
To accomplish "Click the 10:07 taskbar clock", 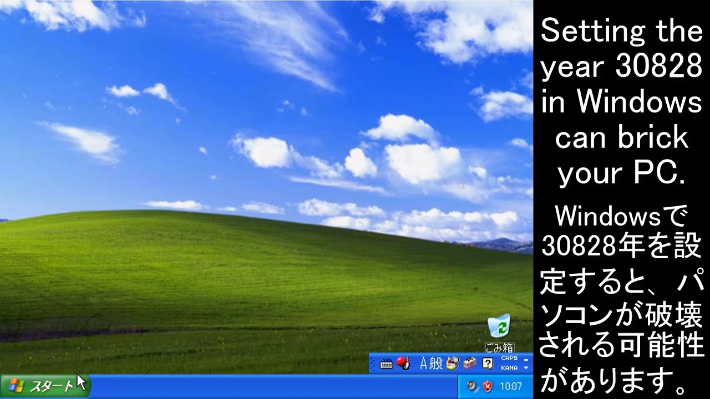I will coord(511,386).
